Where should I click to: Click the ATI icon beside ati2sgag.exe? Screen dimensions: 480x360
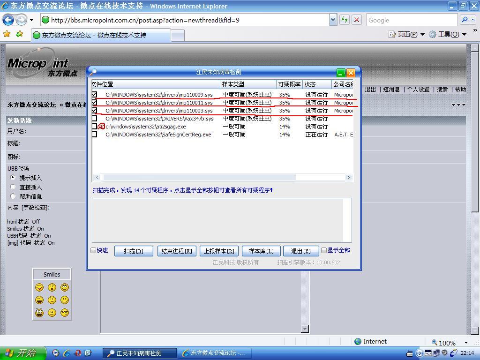click(x=101, y=127)
